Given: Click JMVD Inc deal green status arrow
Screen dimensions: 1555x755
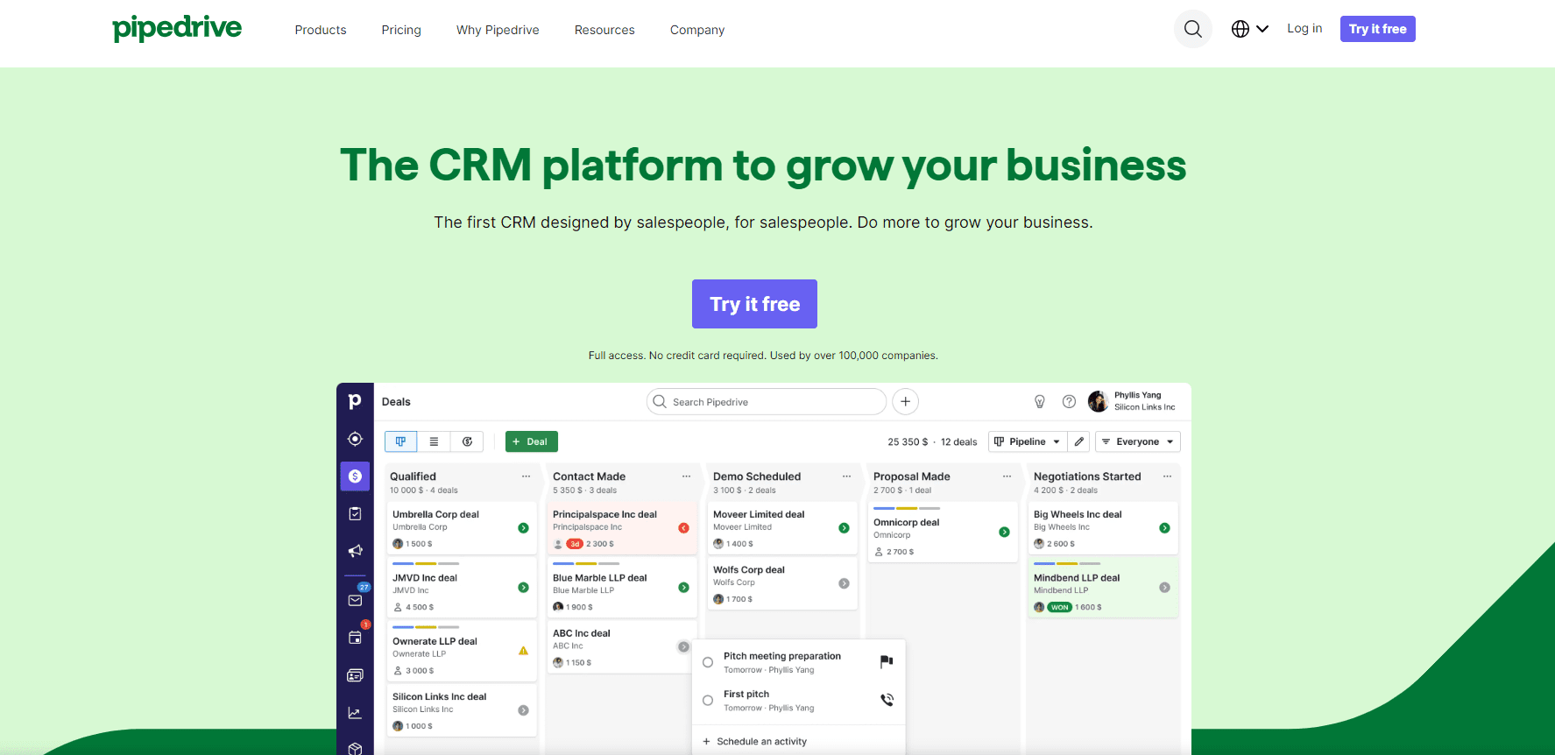Looking at the screenshot, I should click(x=523, y=588).
